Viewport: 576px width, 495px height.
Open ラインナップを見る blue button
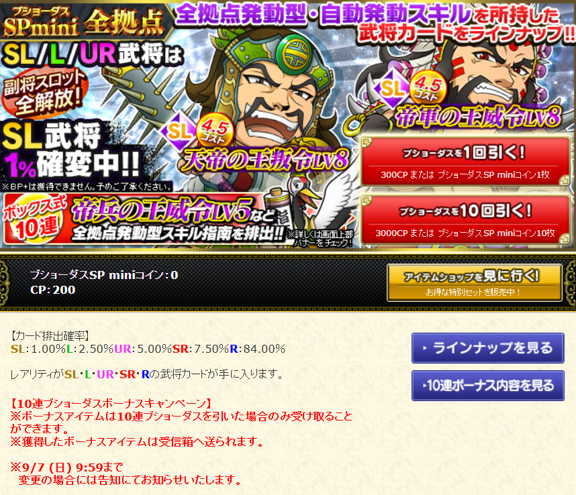(x=488, y=348)
